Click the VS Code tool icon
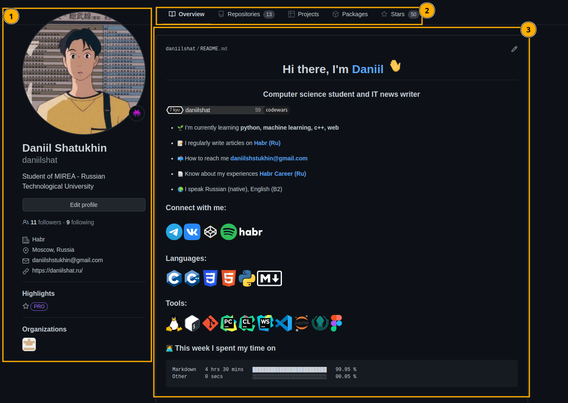Image resolution: width=568 pixels, height=403 pixels. tap(284, 323)
